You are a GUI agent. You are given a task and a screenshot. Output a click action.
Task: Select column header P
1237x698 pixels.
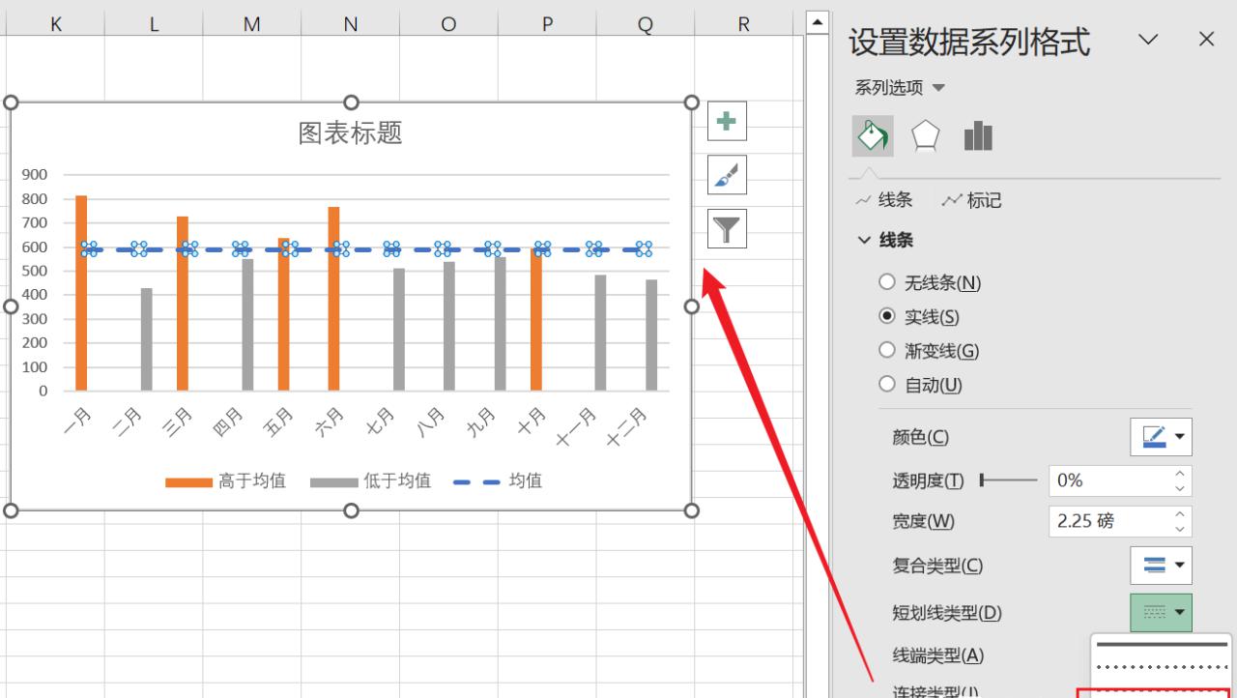pyautogui.click(x=547, y=24)
